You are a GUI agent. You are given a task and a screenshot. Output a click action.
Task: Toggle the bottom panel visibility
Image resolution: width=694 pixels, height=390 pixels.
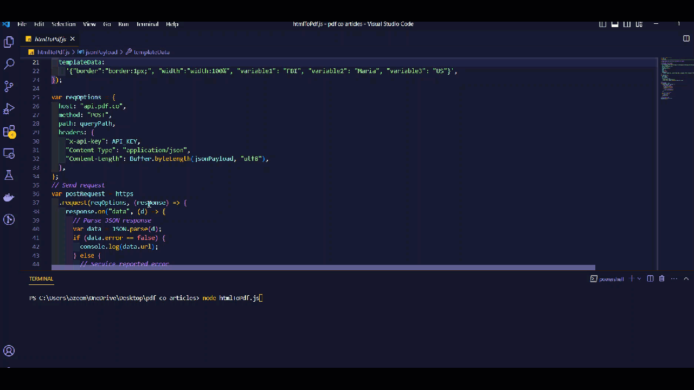click(615, 24)
